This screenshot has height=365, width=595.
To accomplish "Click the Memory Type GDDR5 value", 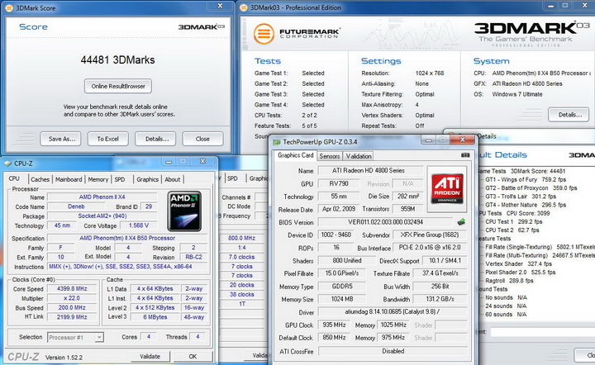I will click(x=342, y=287).
